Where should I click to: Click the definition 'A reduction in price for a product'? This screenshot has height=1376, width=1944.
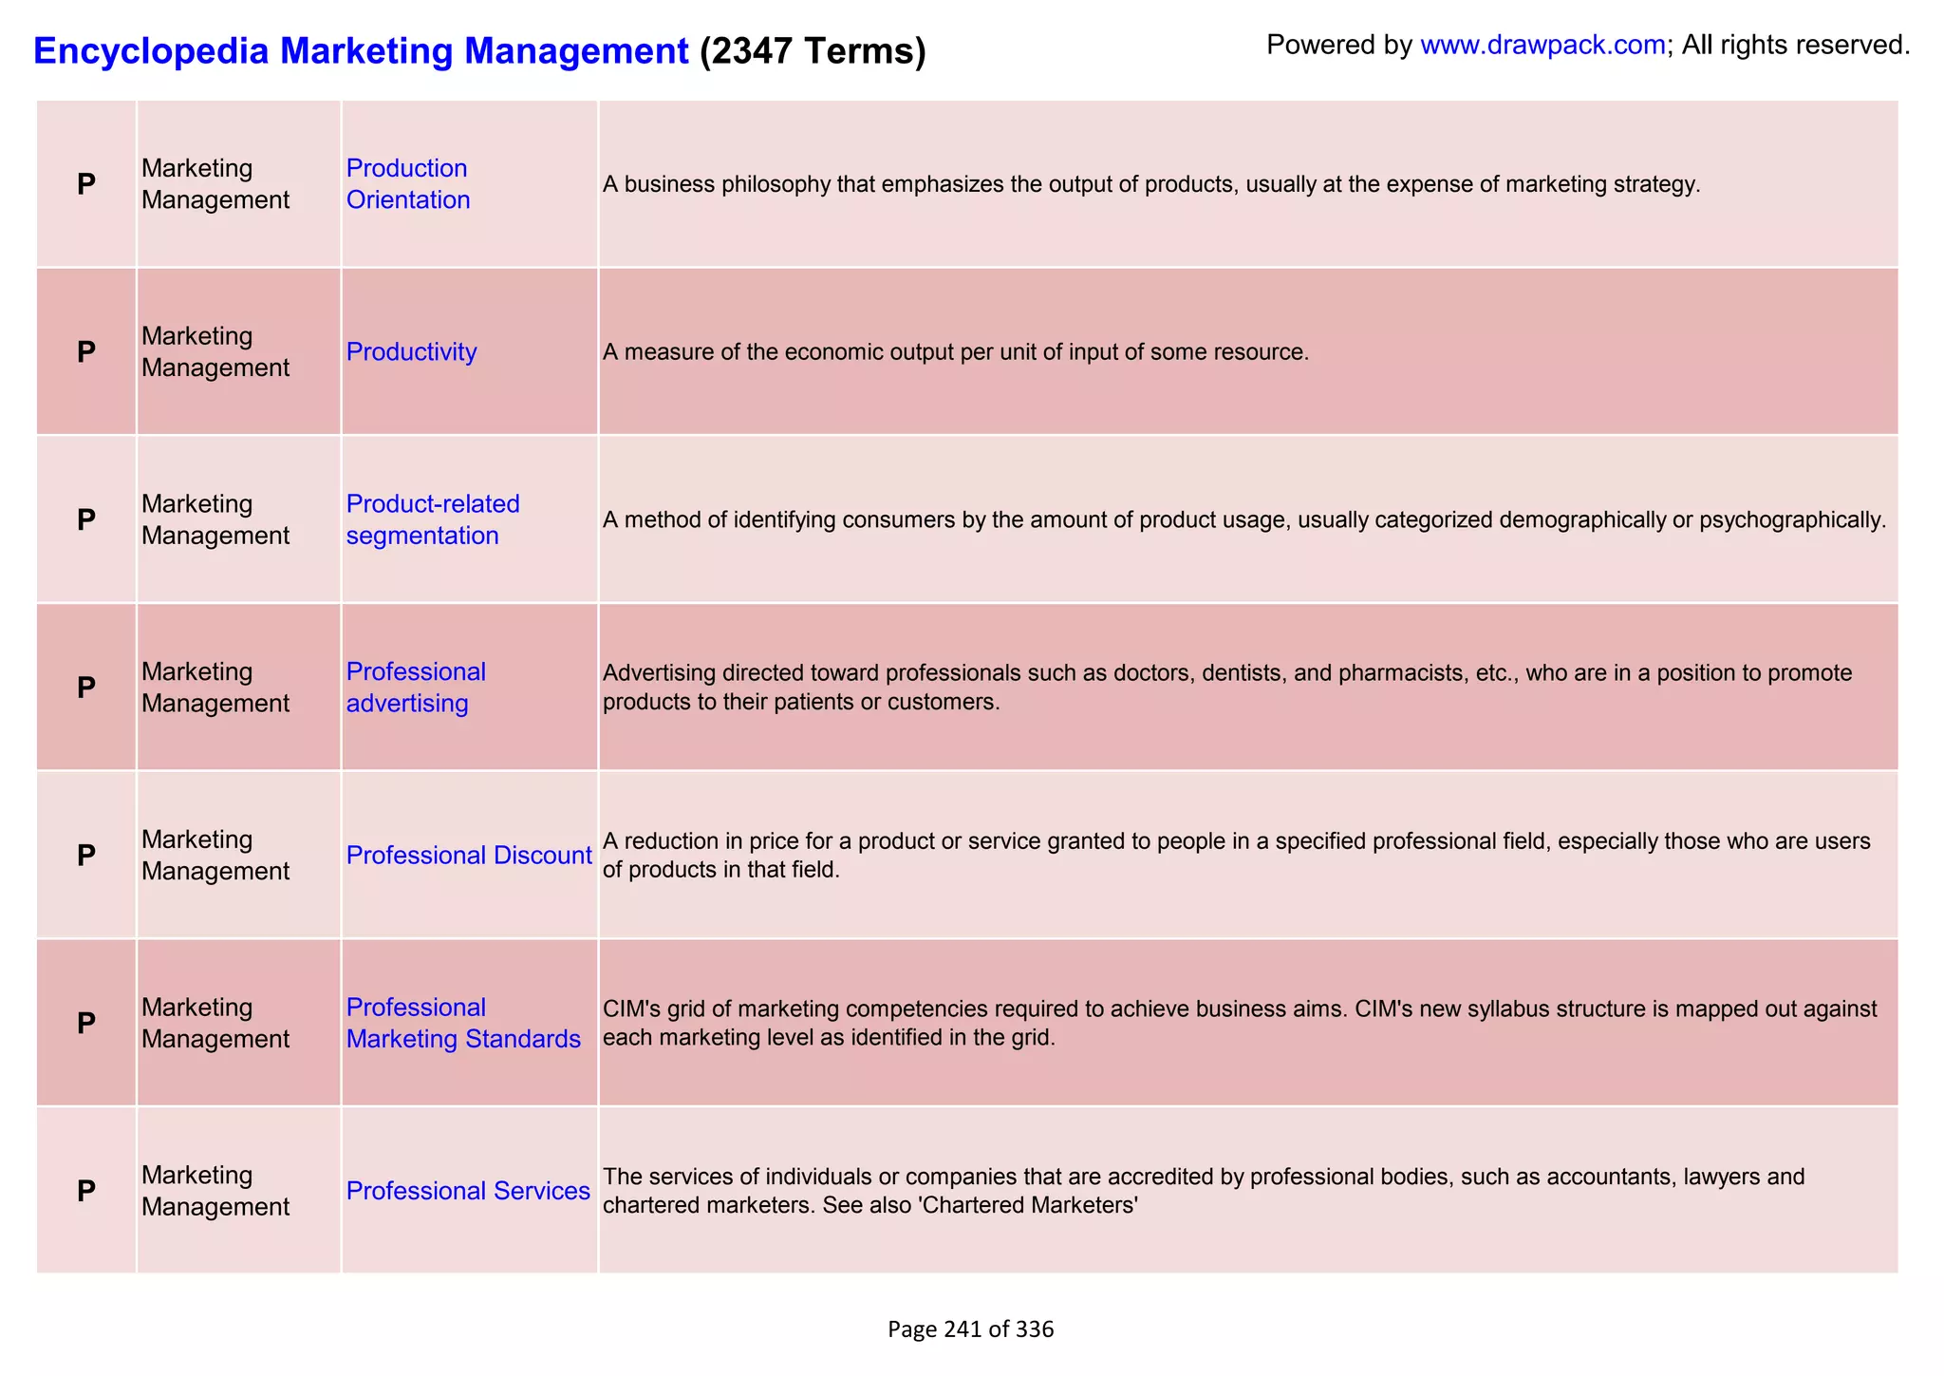(1237, 856)
